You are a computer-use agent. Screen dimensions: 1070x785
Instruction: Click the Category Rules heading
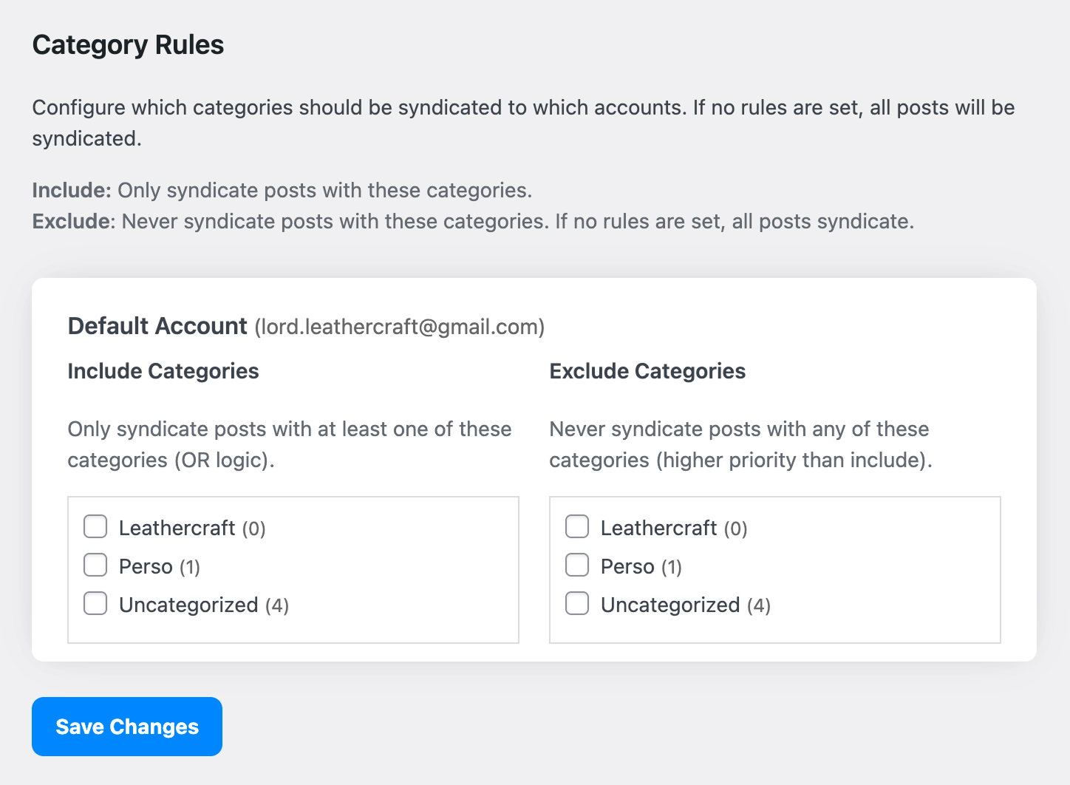[128, 45]
